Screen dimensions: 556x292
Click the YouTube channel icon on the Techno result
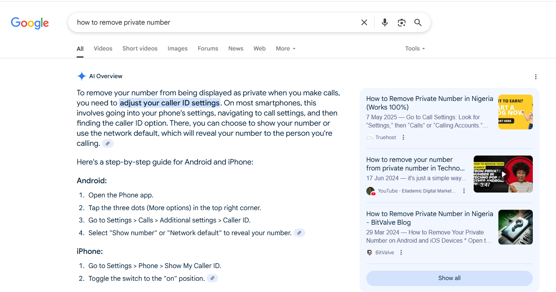(x=370, y=191)
